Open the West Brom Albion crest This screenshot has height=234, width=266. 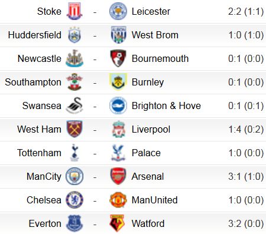pyautogui.click(x=118, y=35)
